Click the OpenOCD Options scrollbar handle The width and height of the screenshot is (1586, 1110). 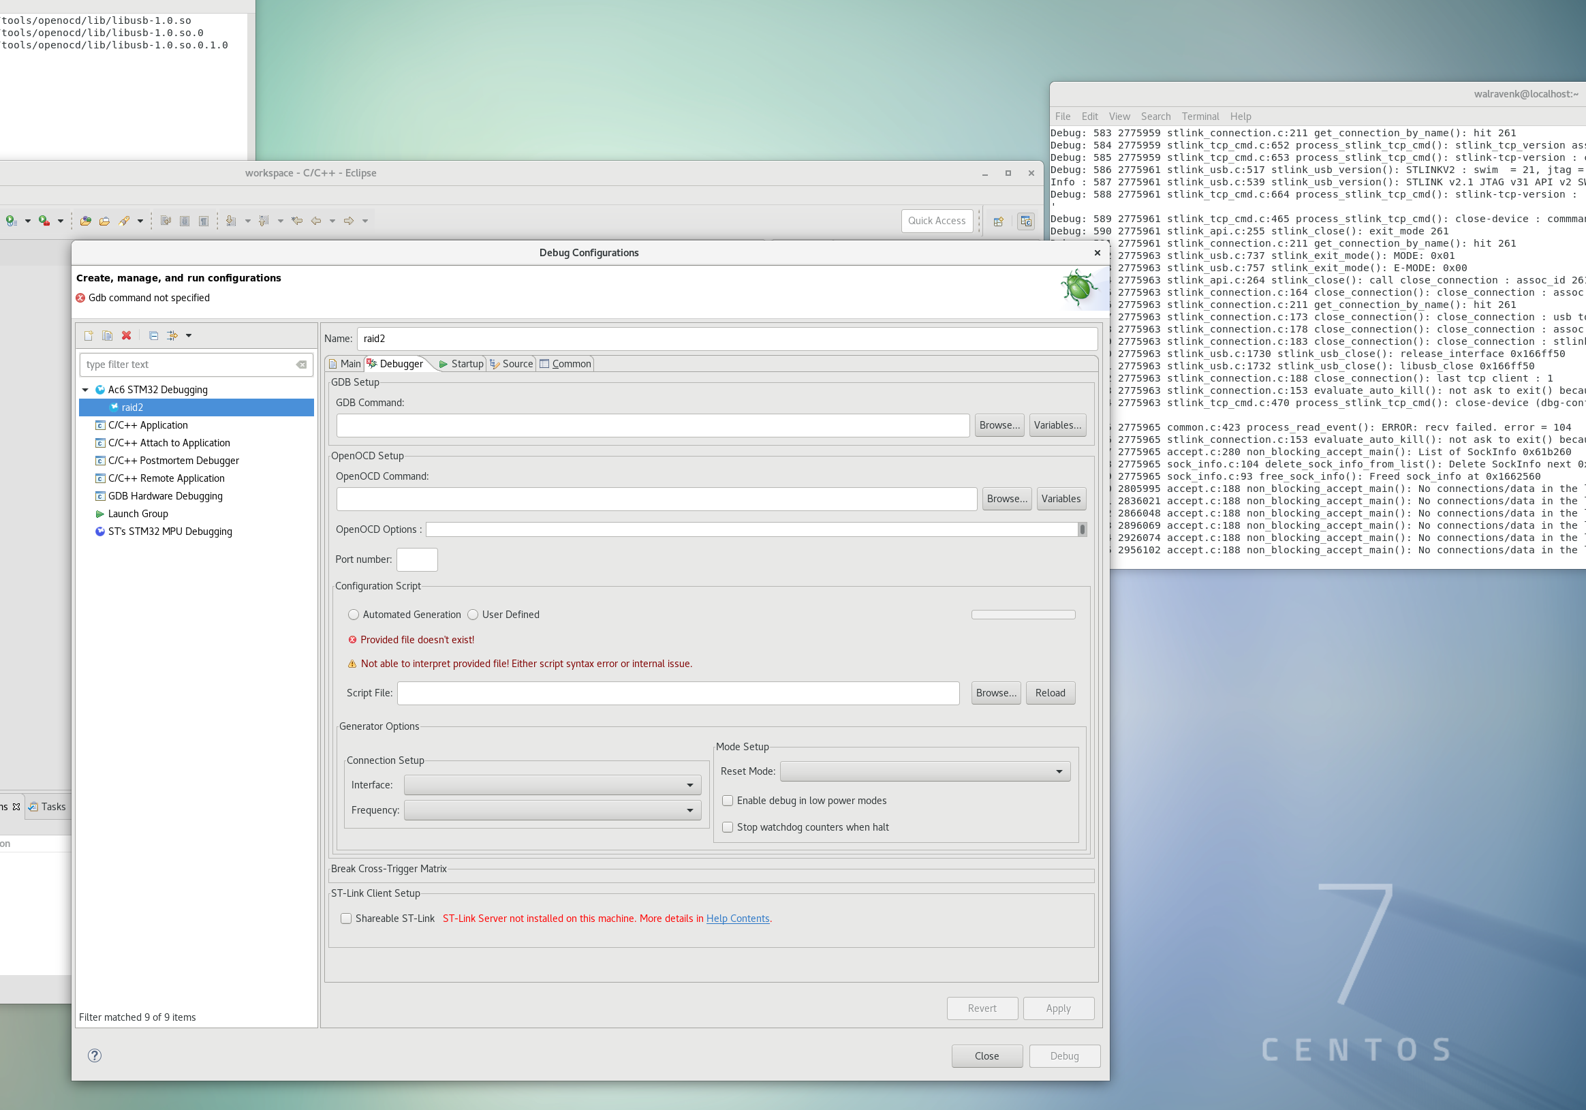tap(1082, 529)
